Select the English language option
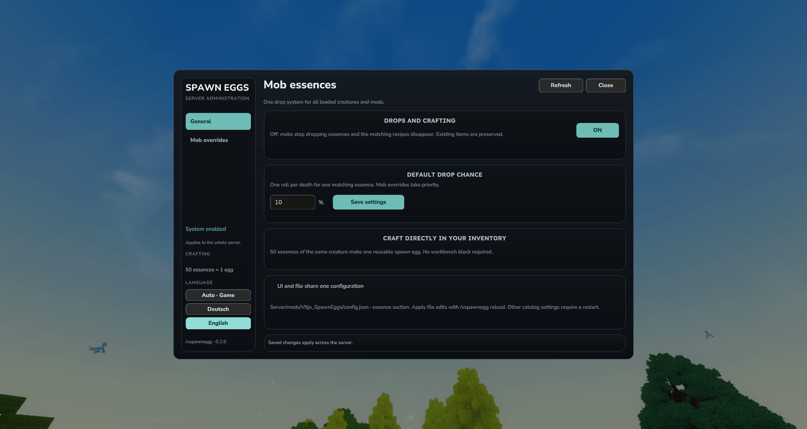 (x=218, y=323)
